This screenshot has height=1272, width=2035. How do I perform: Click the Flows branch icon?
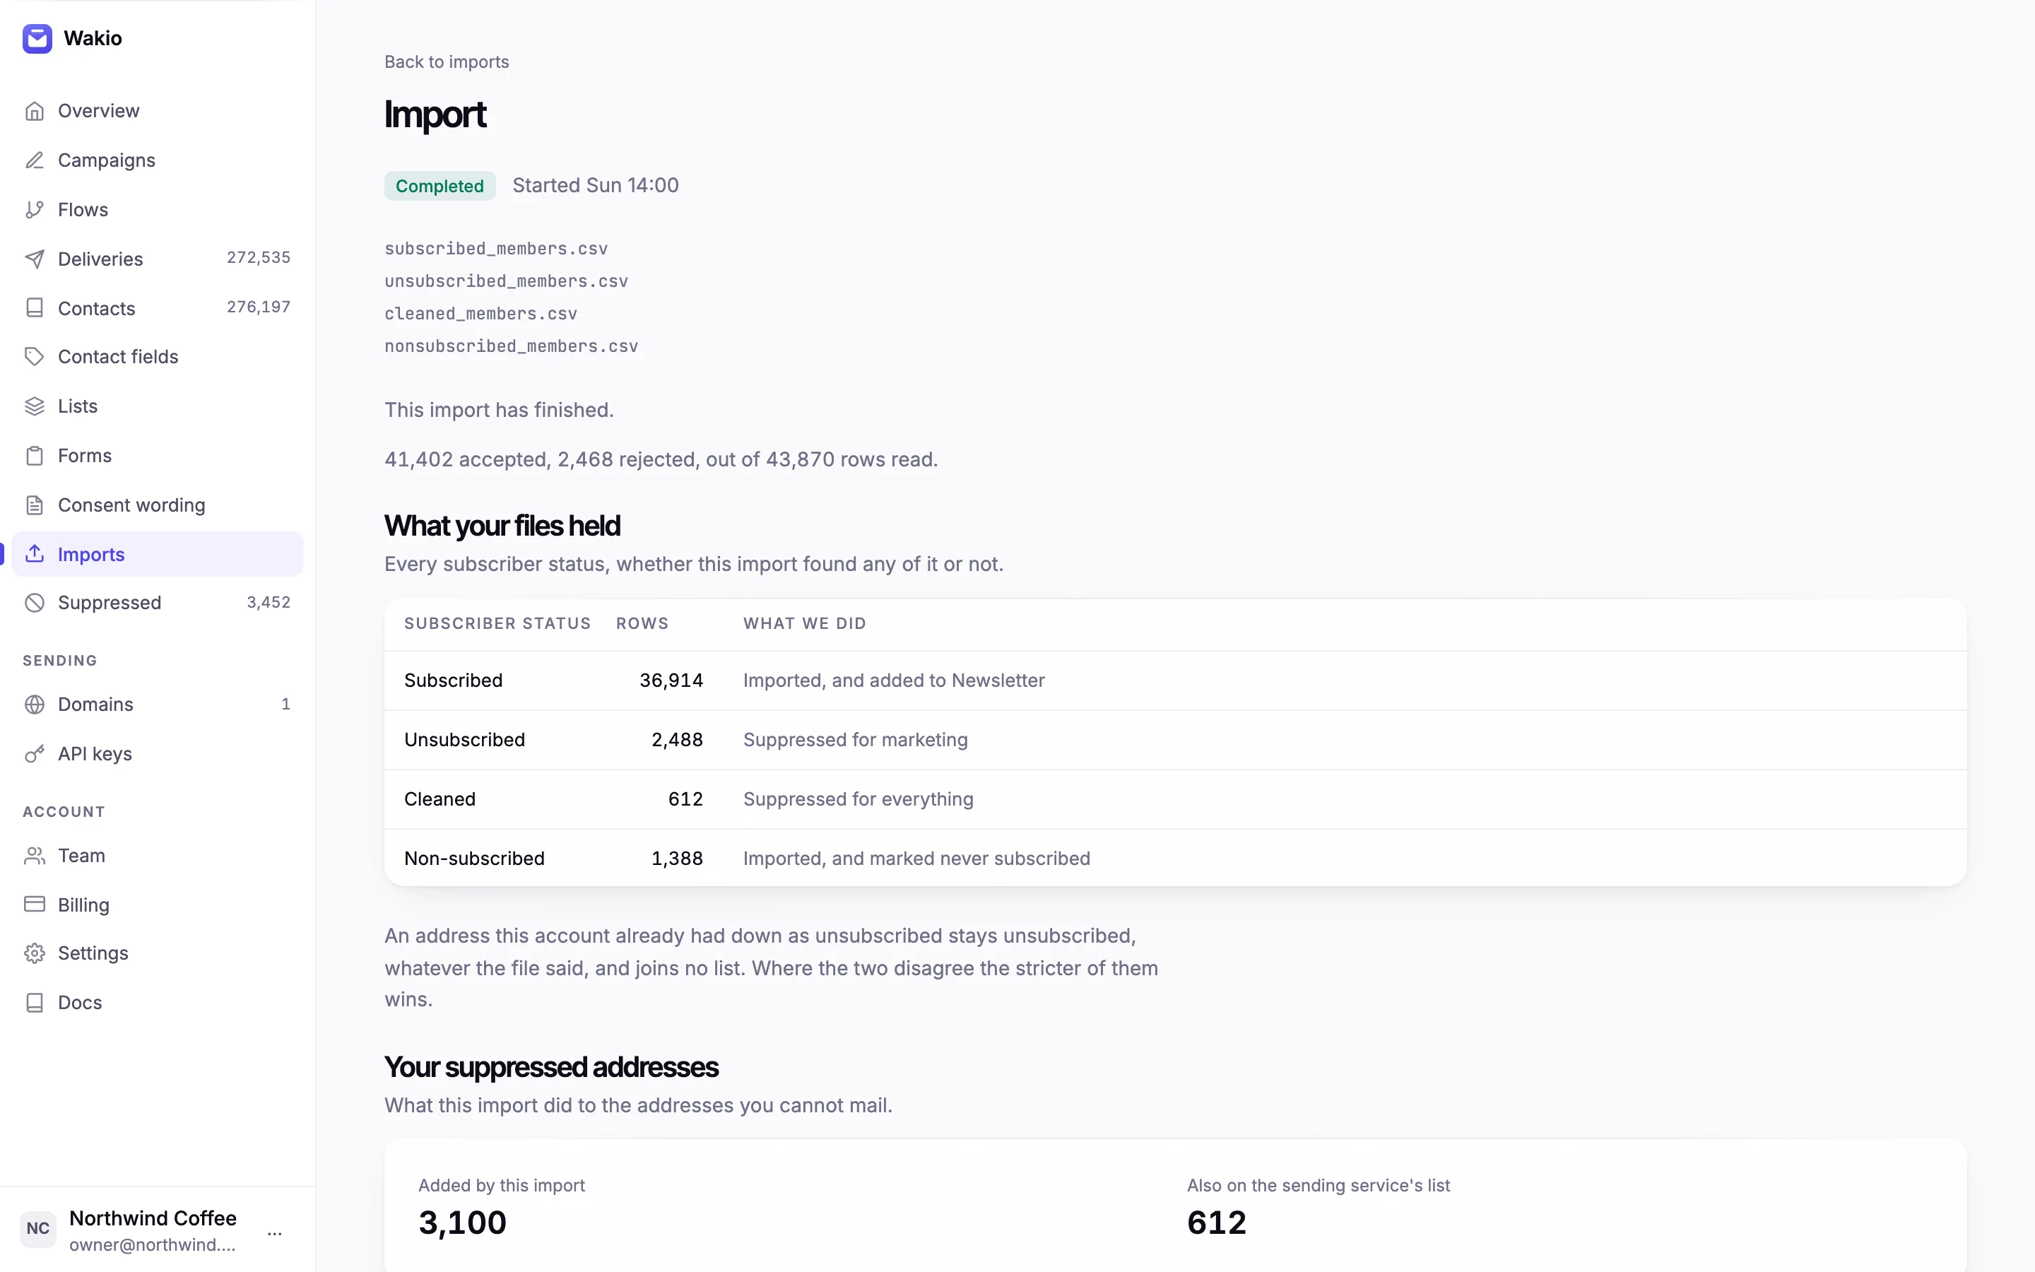click(x=35, y=209)
